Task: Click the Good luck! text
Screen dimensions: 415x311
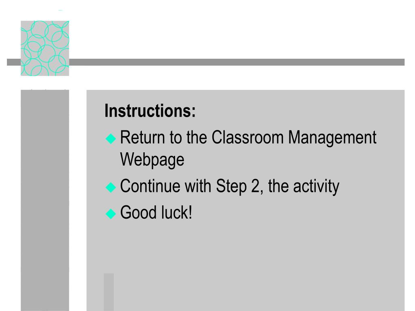Action: (x=156, y=212)
